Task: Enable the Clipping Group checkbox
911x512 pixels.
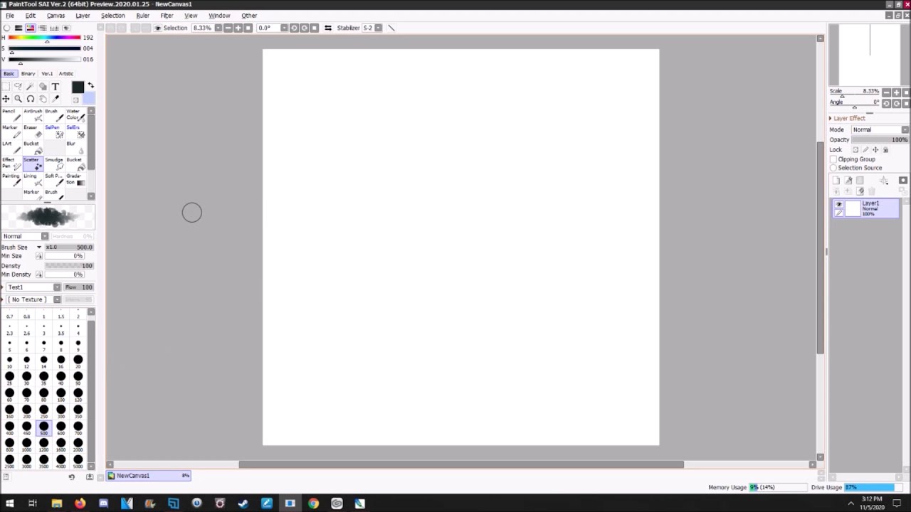Action: 833,159
